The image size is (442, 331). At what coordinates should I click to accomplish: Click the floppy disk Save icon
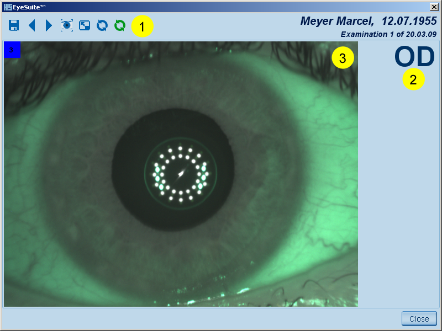14,25
